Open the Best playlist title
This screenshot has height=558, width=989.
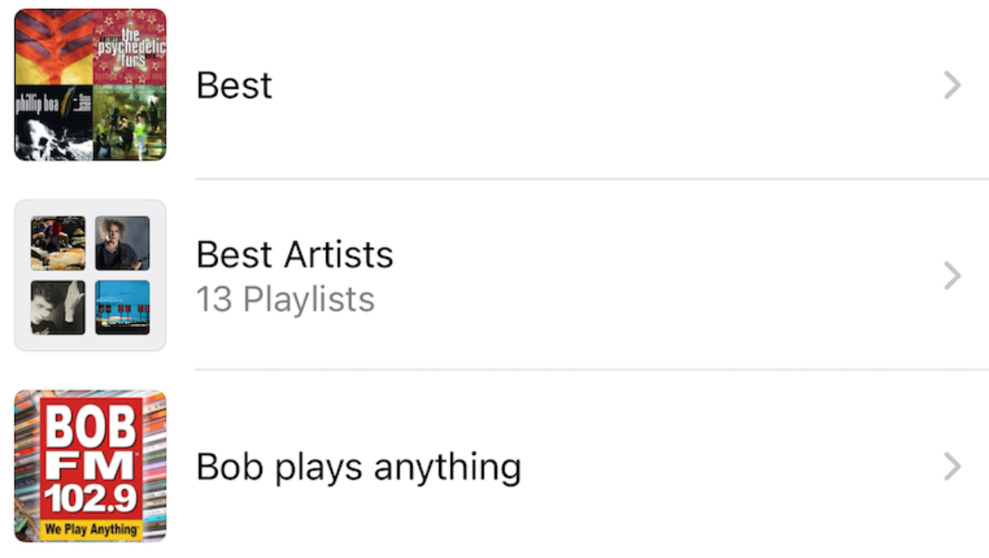[x=234, y=85]
